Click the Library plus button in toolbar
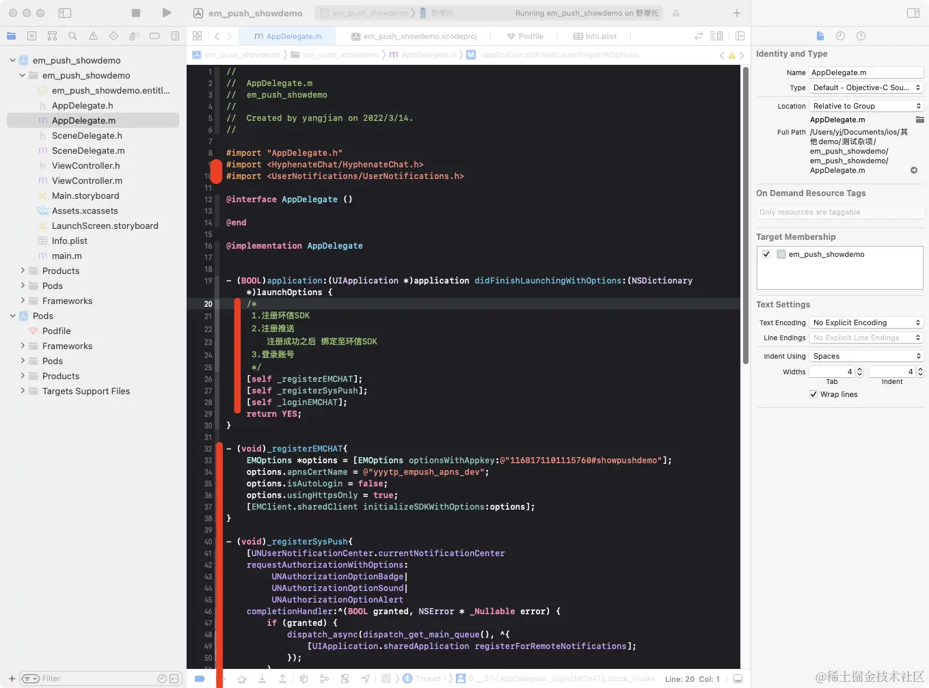 click(736, 13)
